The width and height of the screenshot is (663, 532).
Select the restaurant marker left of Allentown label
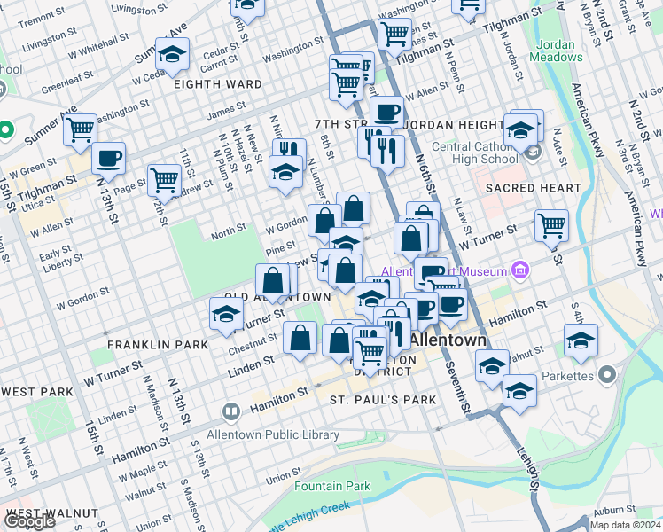(394, 335)
